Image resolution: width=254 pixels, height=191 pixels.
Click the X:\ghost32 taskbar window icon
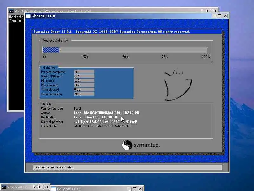(x=4, y=187)
